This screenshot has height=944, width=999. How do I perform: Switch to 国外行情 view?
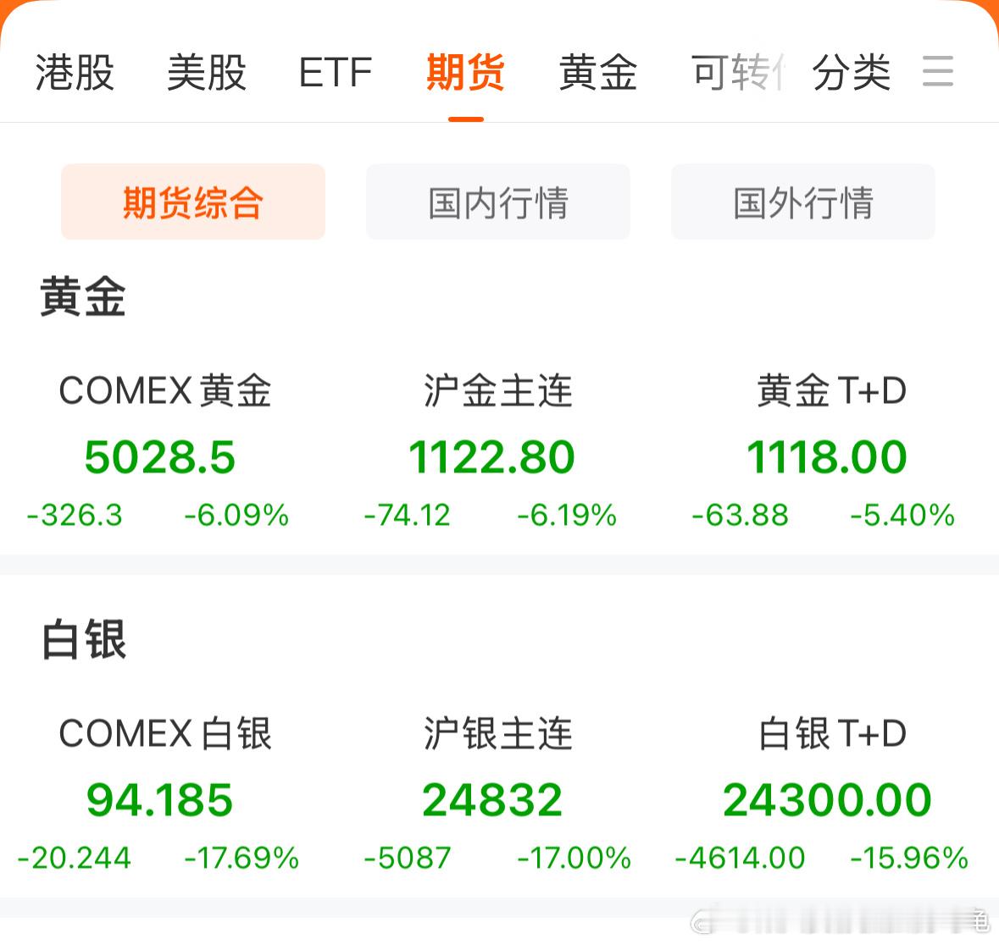[x=802, y=202]
